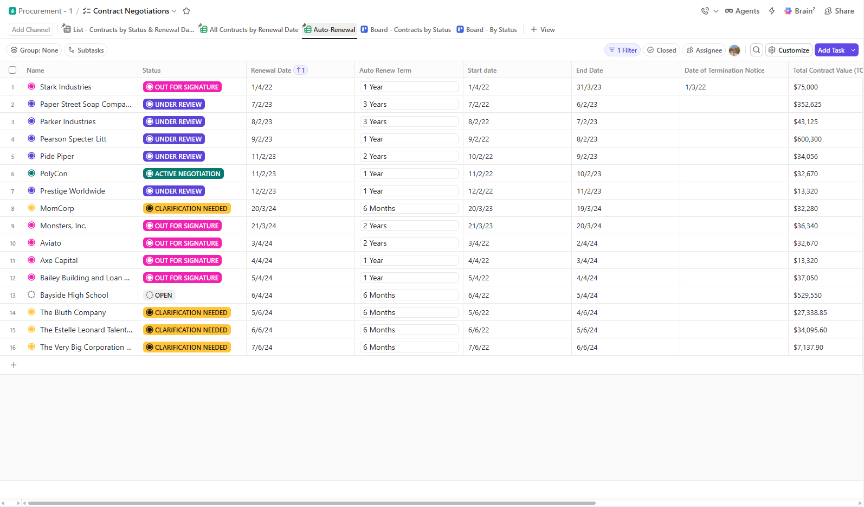Open the Agents button
This screenshot has height=507, width=864.
(742, 11)
